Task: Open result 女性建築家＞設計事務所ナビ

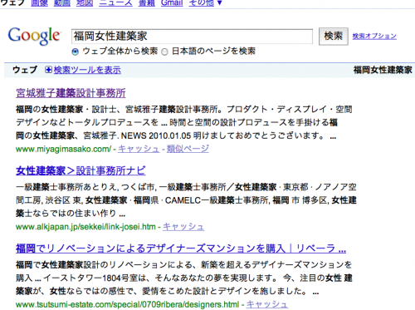Action: click(x=81, y=170)
